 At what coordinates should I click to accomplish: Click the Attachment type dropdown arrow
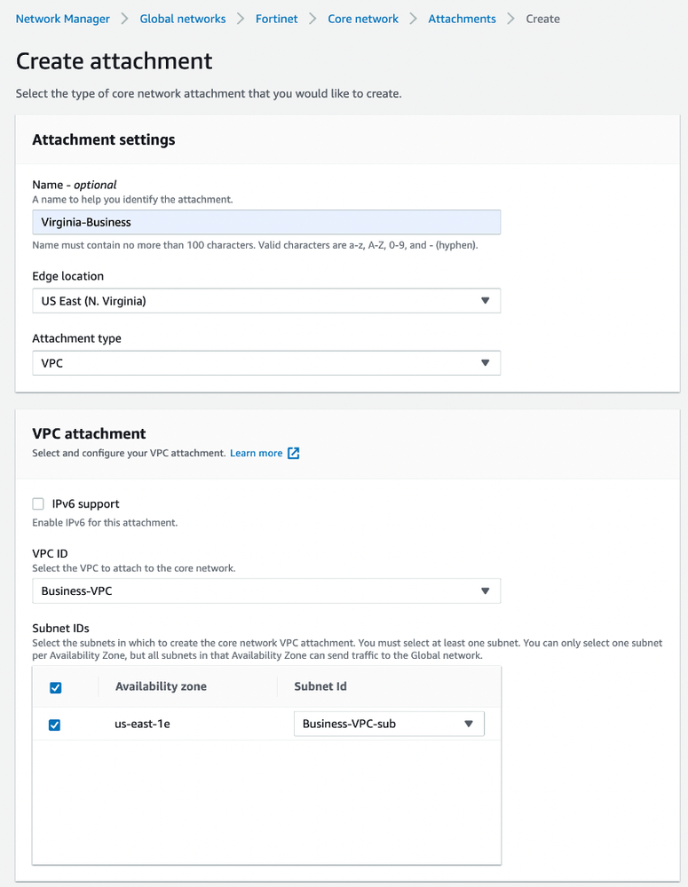[485, 363]
